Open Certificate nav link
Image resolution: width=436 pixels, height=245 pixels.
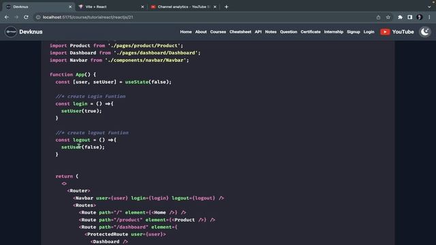311,32
